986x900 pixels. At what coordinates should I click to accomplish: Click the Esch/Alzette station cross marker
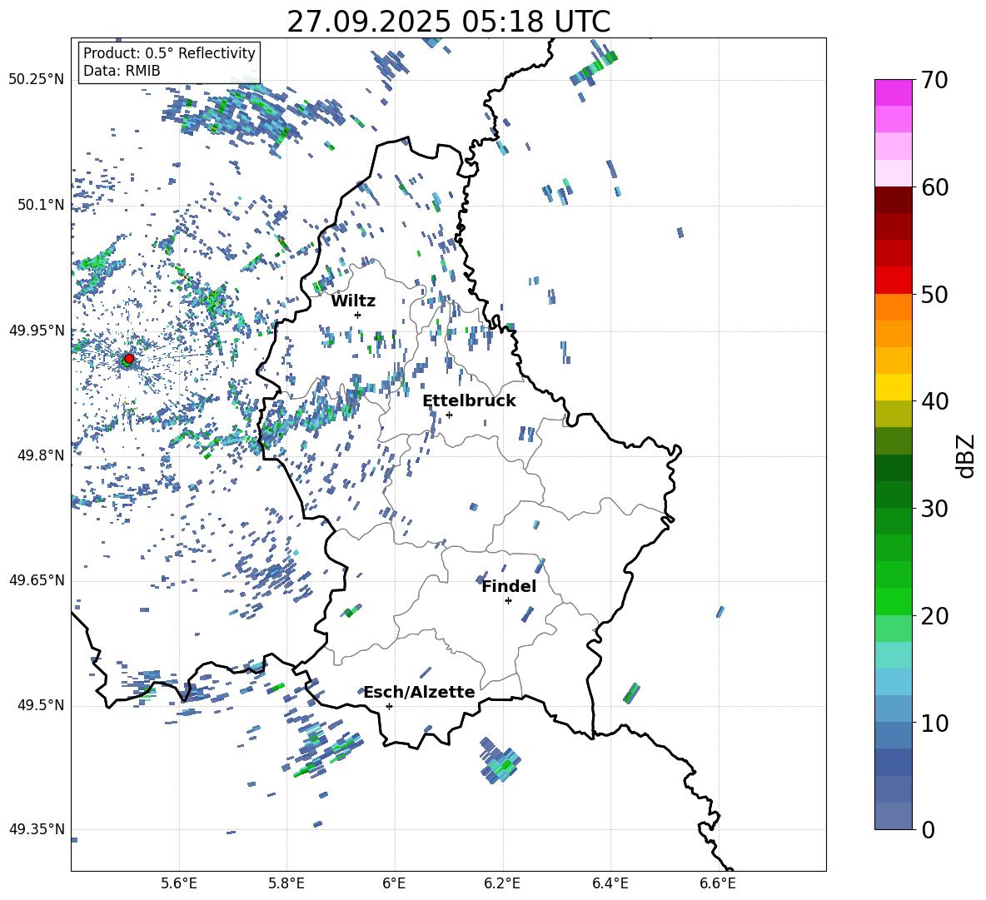click(389, 706)
